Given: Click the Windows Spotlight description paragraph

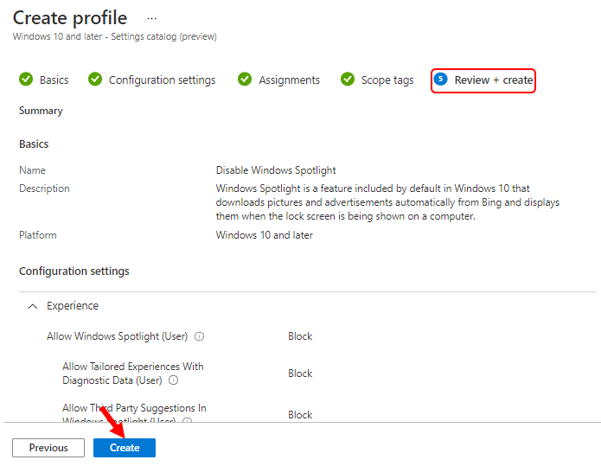Looking at the screenshot, I should [387, 202].
